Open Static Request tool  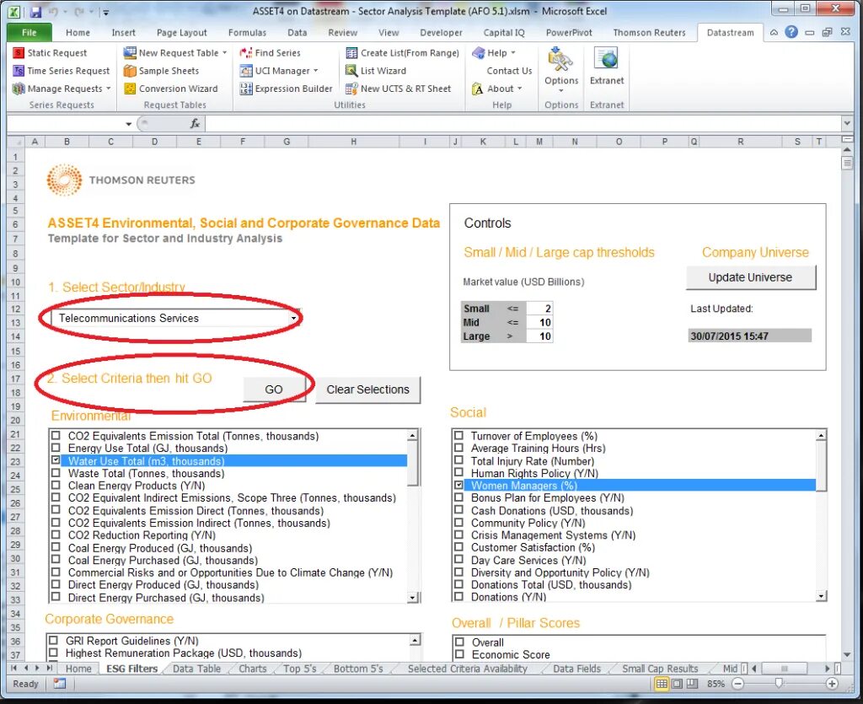click(x=50, y=53)
